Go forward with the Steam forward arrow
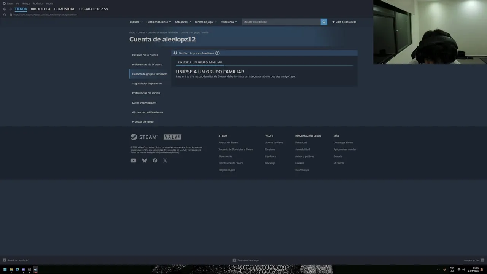This screenshot has height=274, width=487. 10,9
